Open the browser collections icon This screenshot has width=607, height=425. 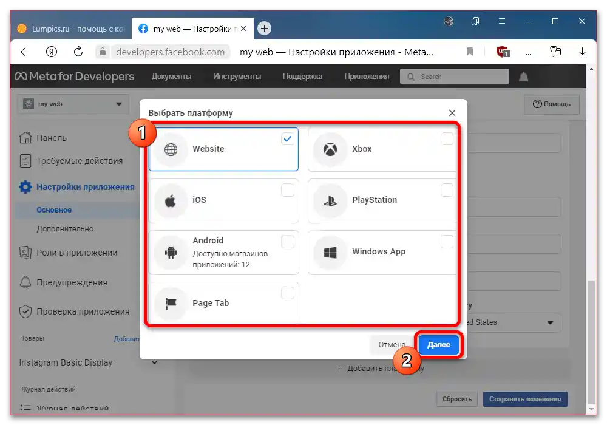[x=475, y=21]
